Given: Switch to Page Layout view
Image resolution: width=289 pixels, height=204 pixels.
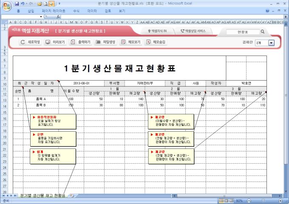Looking at the screenshot, I should [x=227, y=201].
